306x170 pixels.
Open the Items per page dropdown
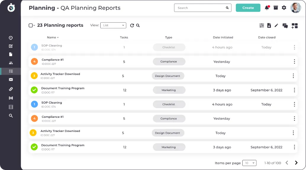(249, 163)
